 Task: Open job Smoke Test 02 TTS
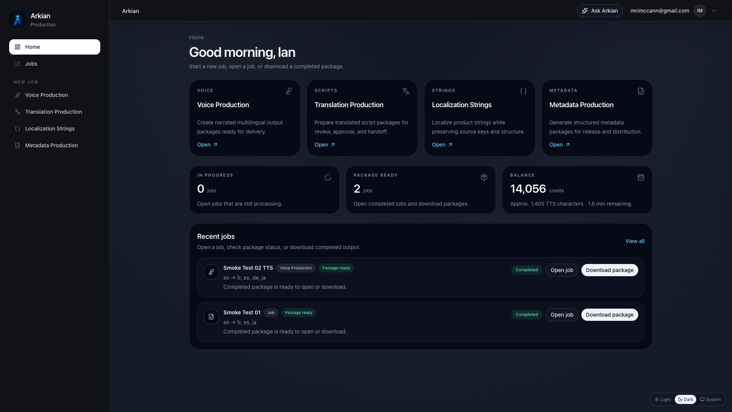click(562, 270)
